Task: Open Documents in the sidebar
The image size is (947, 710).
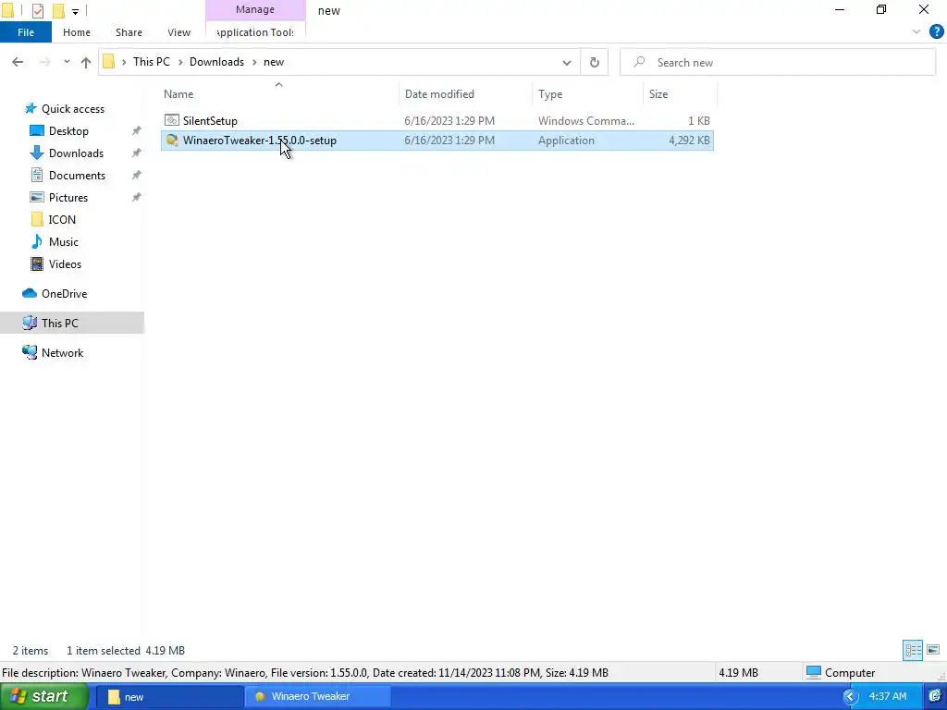Action: coord(77,176)
